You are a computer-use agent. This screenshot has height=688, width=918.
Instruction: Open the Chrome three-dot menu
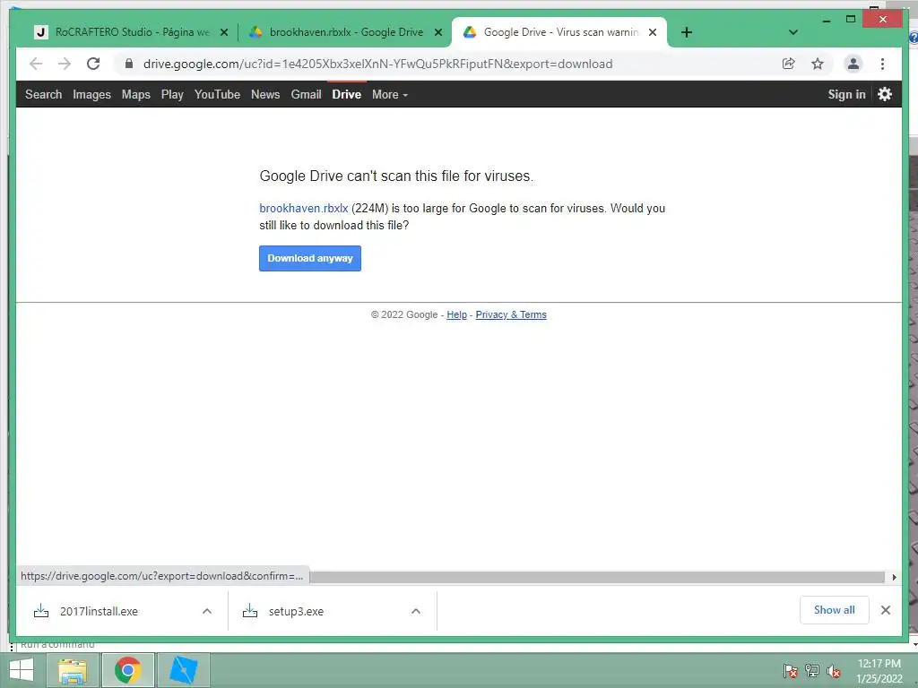882,64
